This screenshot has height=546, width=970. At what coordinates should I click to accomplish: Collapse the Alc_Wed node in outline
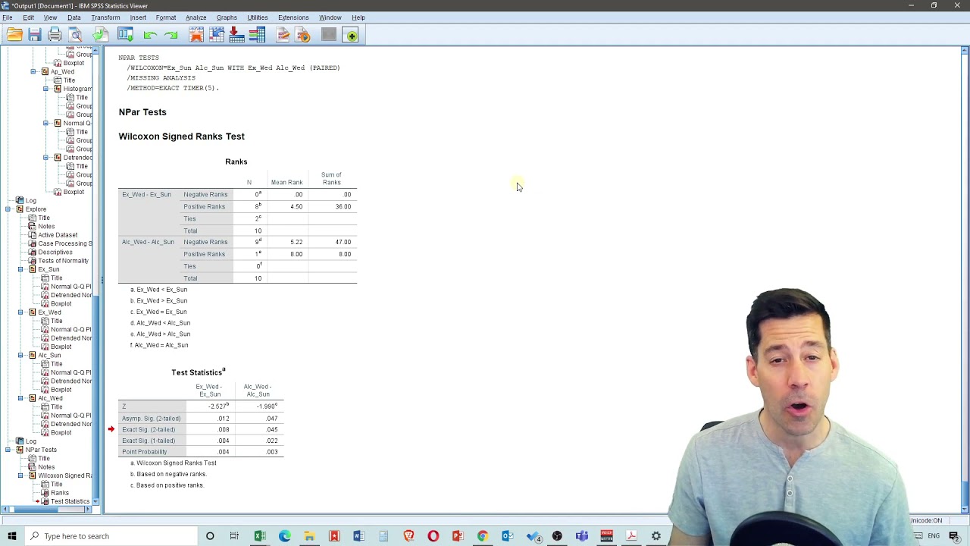click(20, 398)
